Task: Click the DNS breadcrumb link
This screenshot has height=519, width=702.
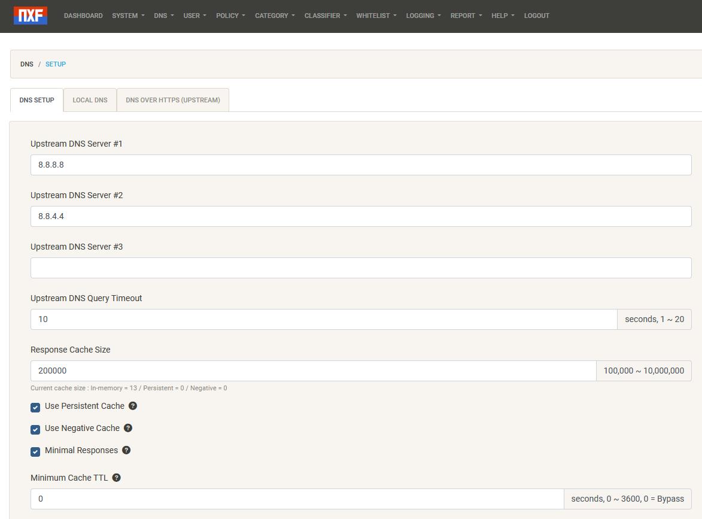Action: coord(26,64)
